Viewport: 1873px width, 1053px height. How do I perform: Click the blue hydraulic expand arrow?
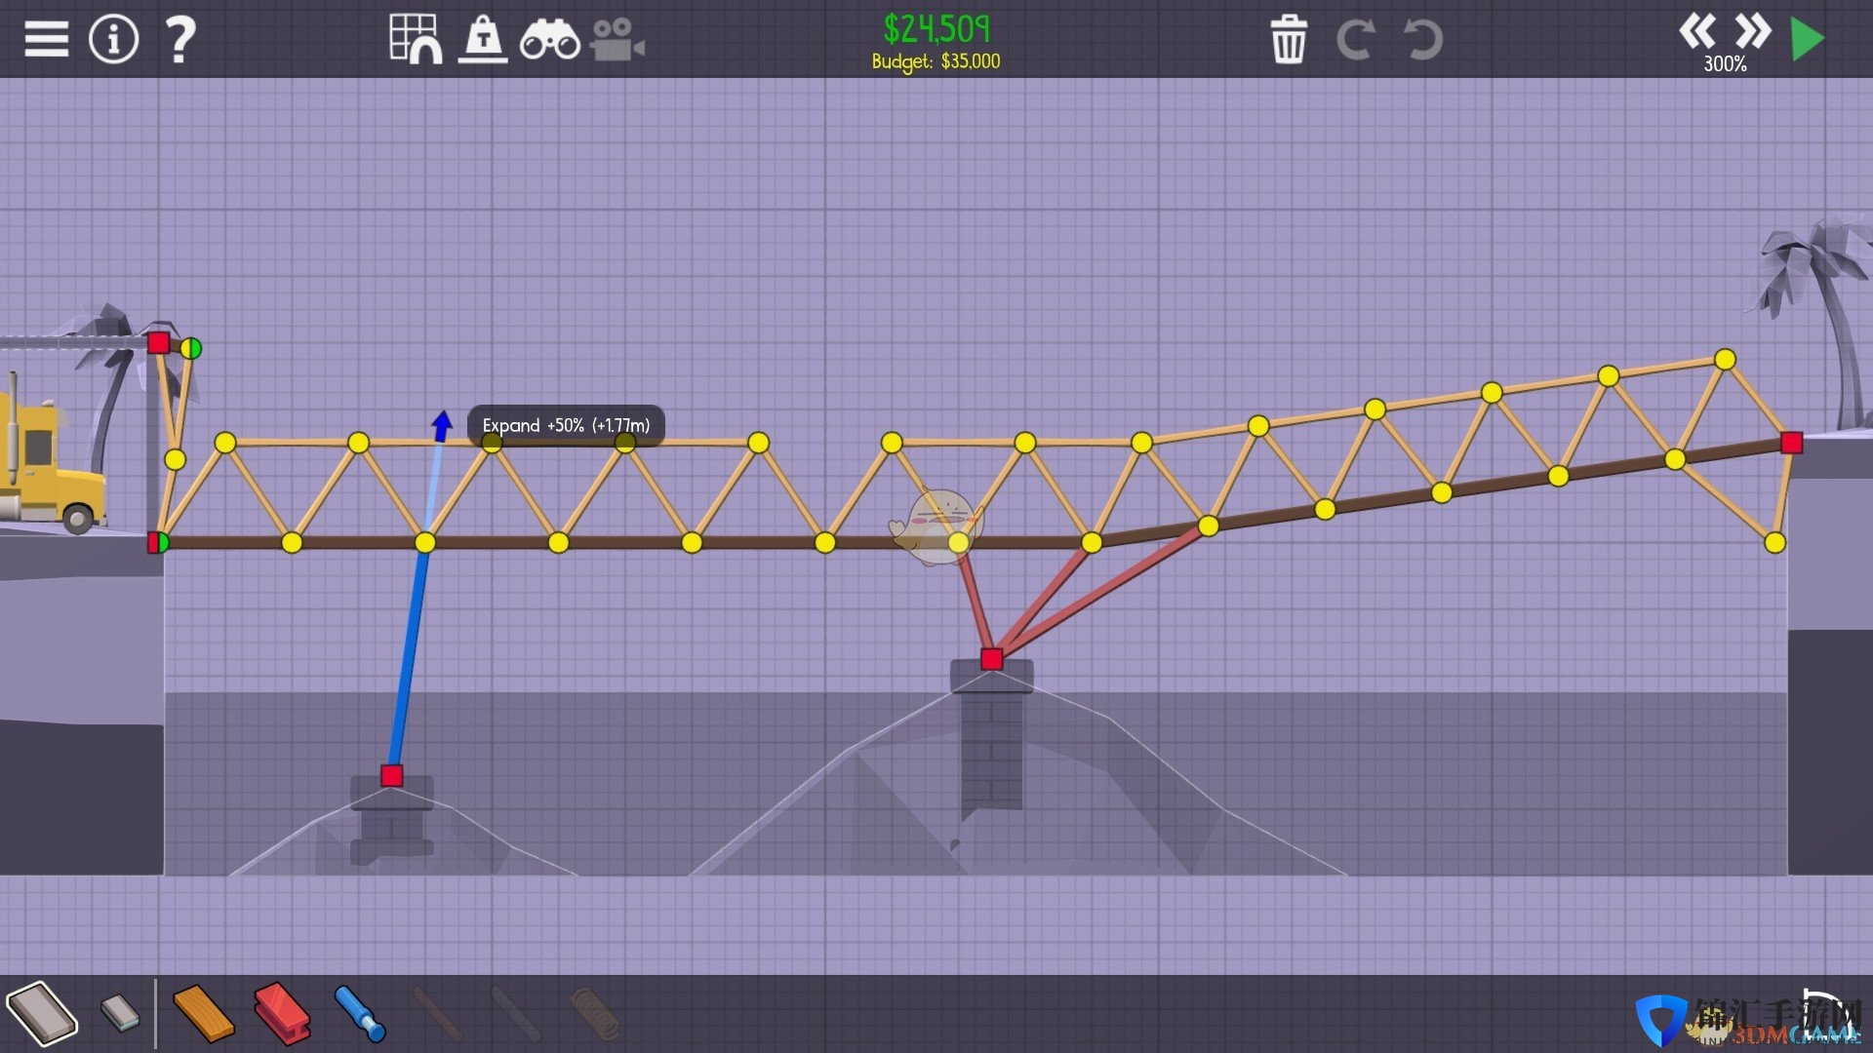[x=442, y=426]
